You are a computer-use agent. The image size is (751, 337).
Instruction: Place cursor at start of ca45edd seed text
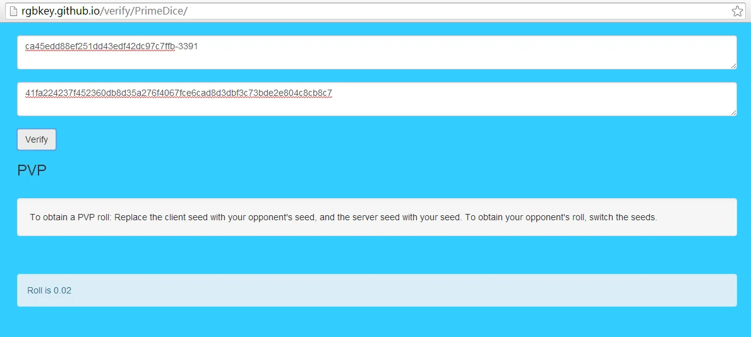25,47
